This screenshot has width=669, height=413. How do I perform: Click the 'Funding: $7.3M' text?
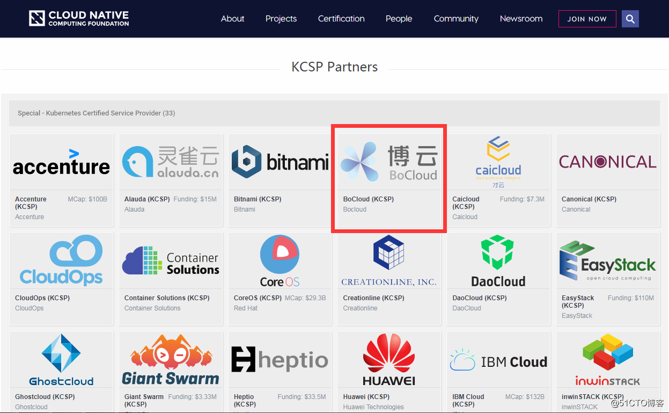tap(522, 199)
